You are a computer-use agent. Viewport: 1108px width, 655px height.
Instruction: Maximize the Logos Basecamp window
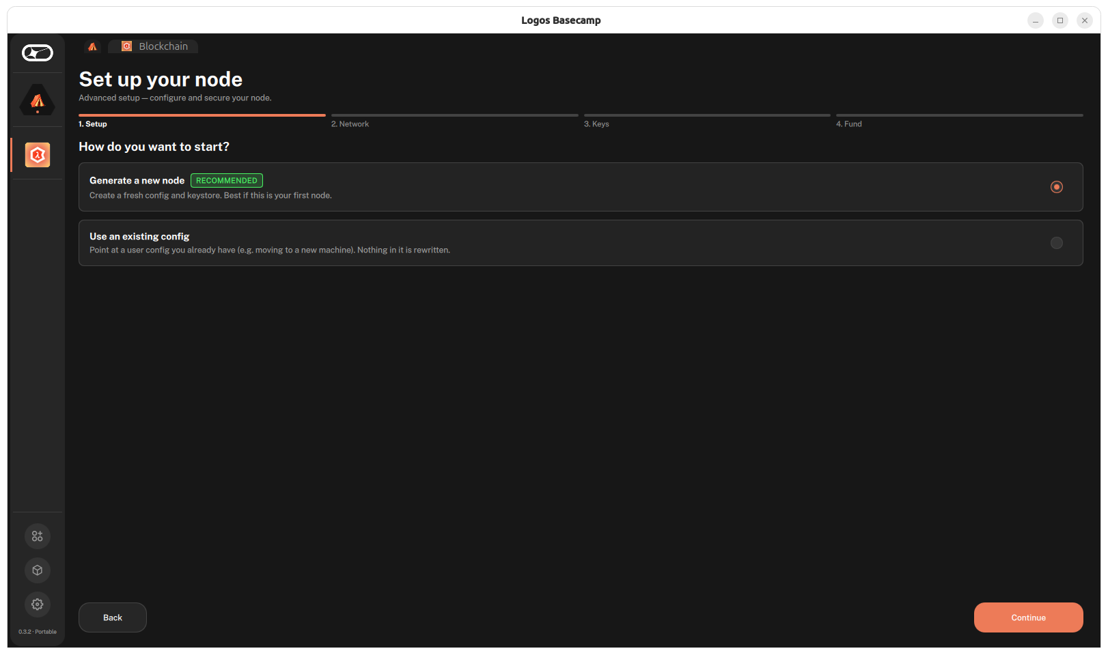click(x=1060, y=20)
